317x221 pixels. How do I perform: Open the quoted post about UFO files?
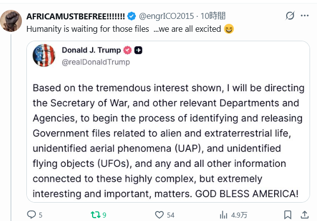168,144
